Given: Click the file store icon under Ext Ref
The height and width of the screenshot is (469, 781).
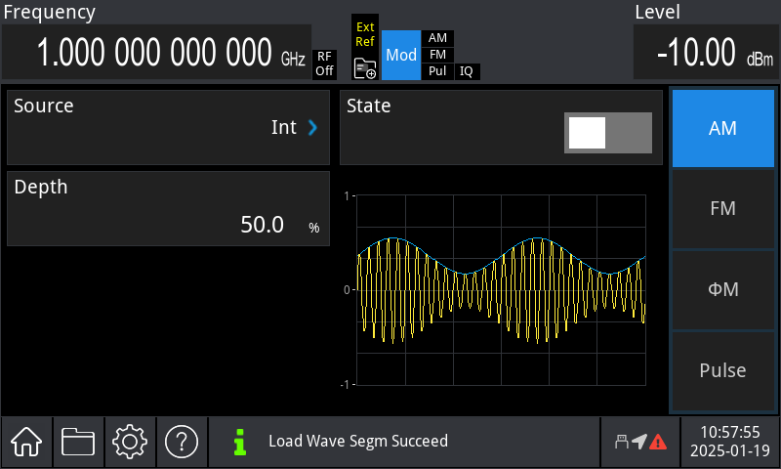Looking at the screenshot, I should coord(365,67).
